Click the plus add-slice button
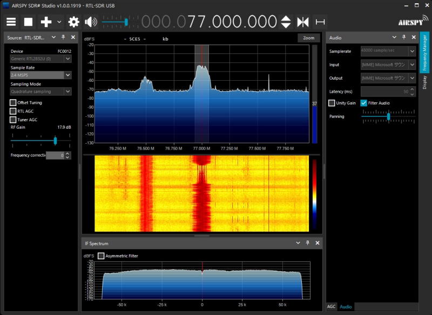Image resolution: width=432 pixels, height=315 pixels. [x=46, y=22]
